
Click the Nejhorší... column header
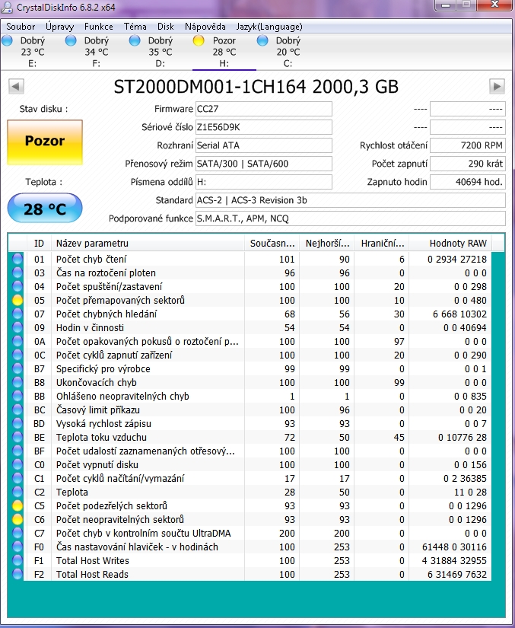click(x=327, y=243)
